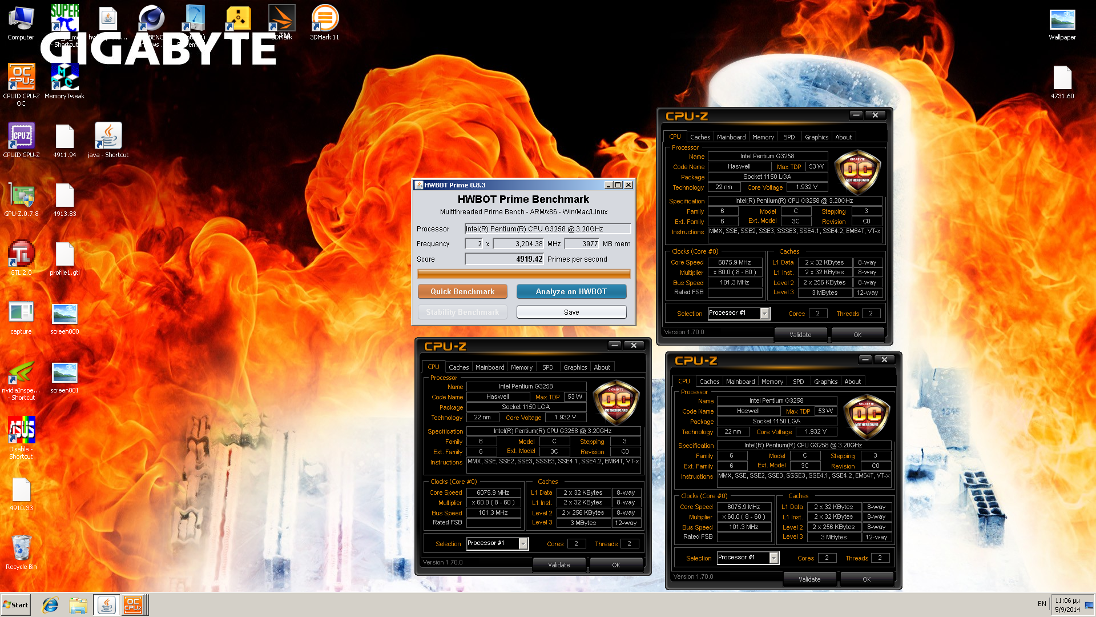1096x617 pixels.
Task: Open Graphics tab in lower-right CPU-Z
Action: coord(825,382)
